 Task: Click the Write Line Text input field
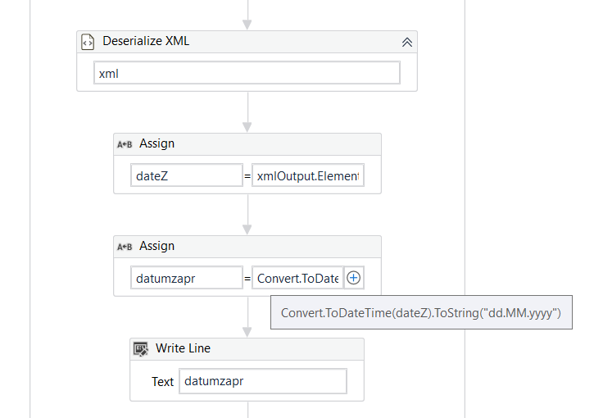coord(262,381)
